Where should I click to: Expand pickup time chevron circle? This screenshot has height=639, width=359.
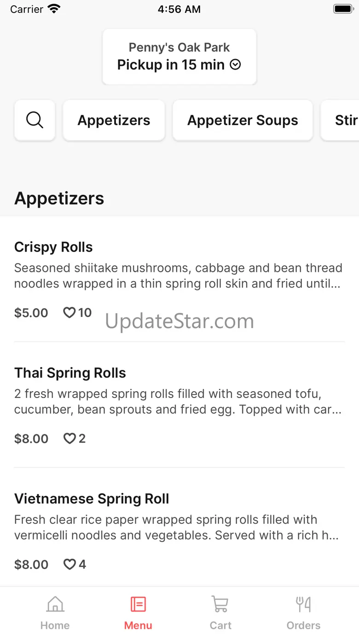pos(235,65)
